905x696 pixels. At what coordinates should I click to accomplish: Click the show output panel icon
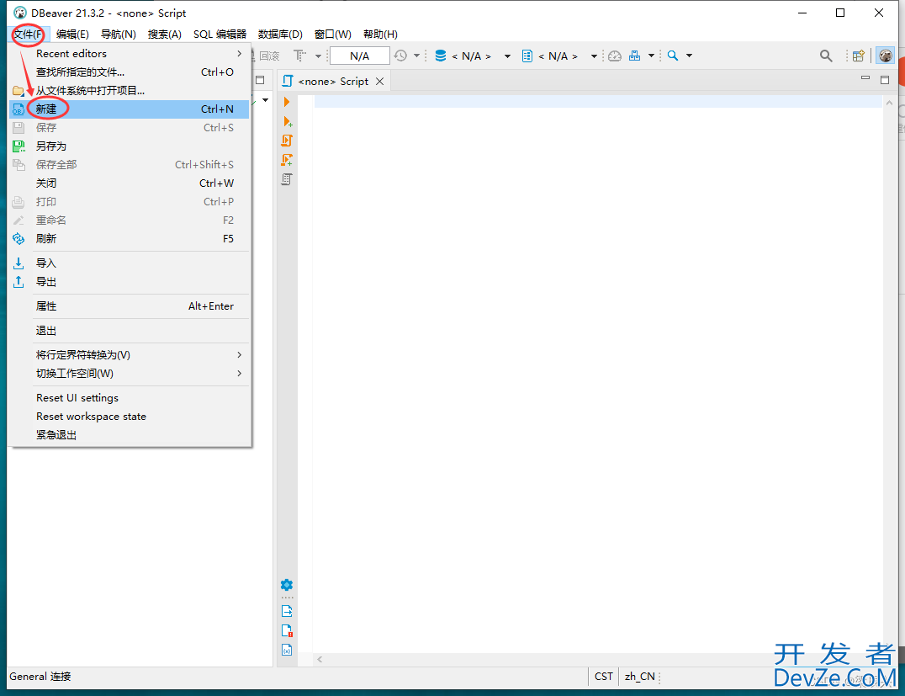(287, 611)
